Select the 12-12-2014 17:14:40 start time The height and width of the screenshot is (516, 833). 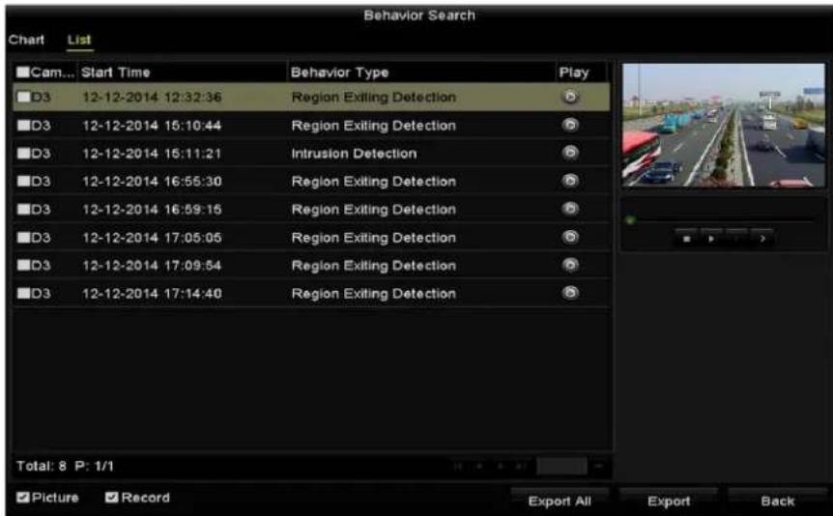pos(152,294)
